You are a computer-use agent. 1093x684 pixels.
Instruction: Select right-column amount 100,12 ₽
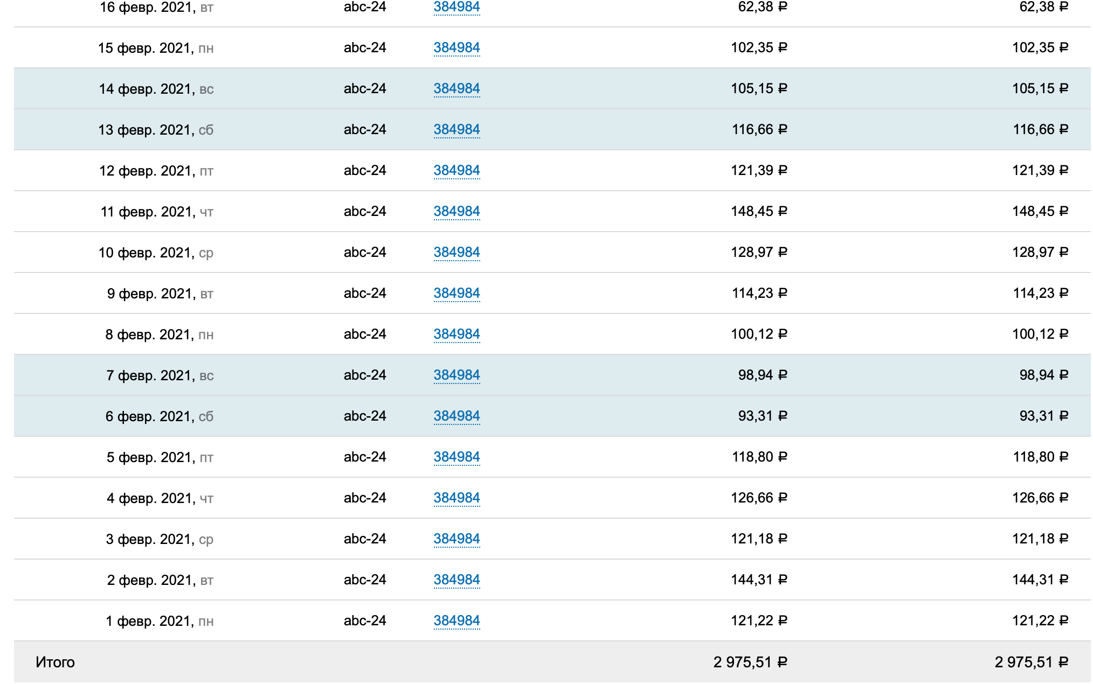1040,334
